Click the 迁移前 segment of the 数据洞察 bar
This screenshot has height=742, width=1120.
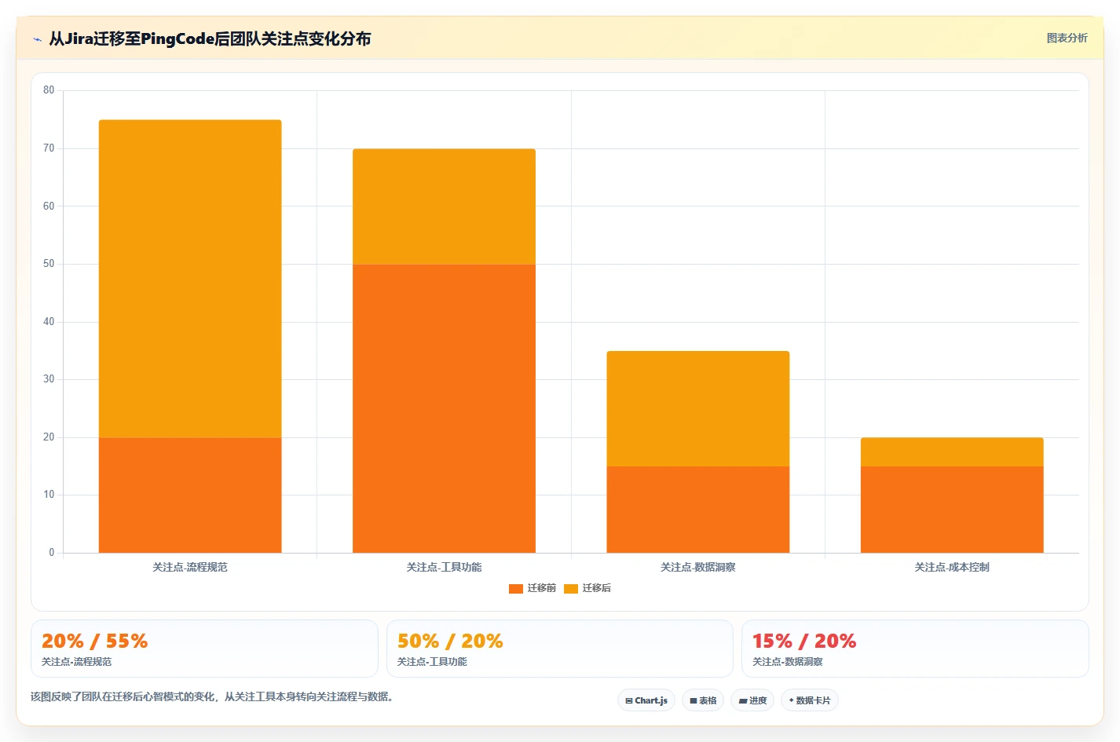point(698,510)
